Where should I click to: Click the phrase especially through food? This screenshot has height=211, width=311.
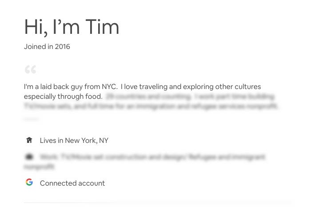click(63, 97)
